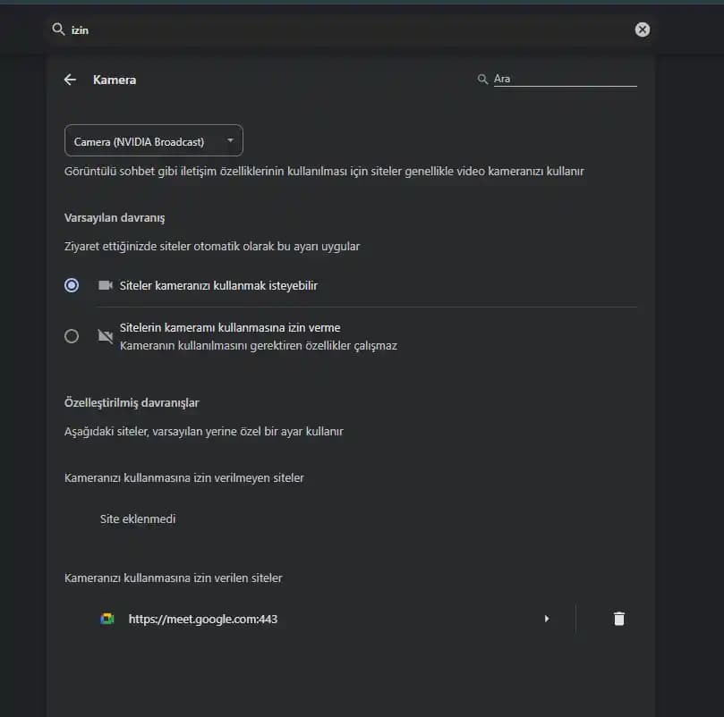Click the "Siteler kameranızı kullanmak isteyebilir" label

pyautogui.click(x=218, y=286)
